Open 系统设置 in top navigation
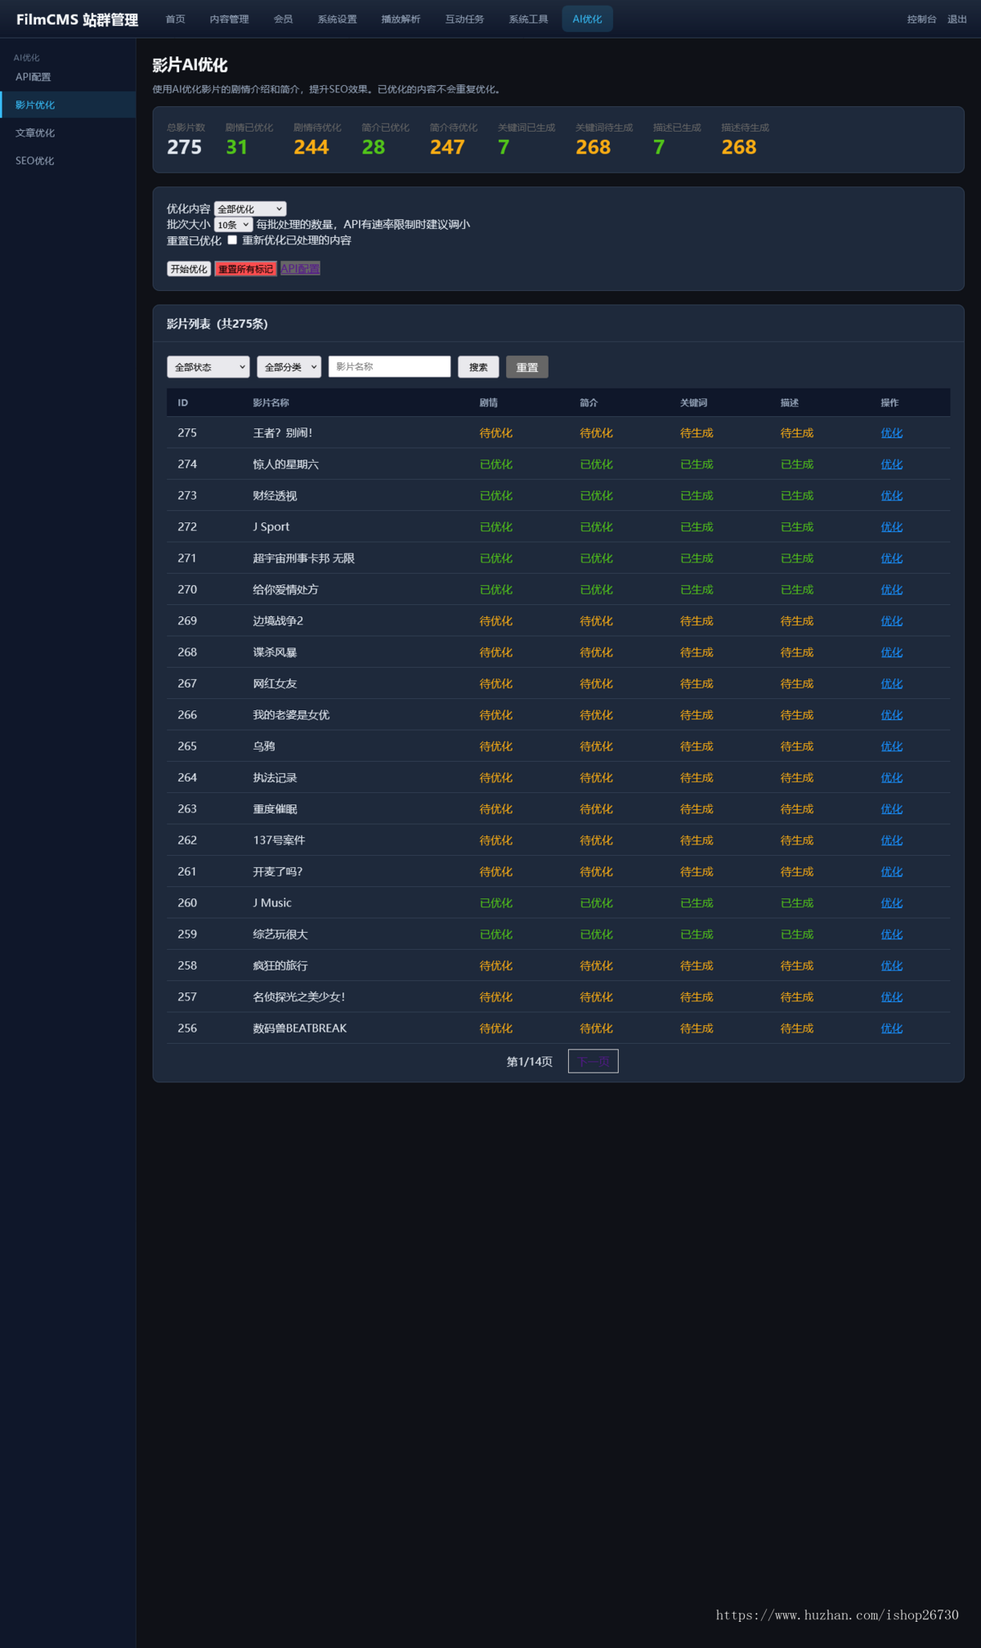 (338, 20)
